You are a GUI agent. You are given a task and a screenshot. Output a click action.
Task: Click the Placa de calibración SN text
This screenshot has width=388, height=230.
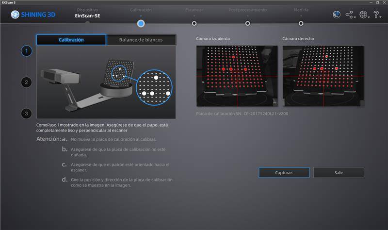point(242,114)
